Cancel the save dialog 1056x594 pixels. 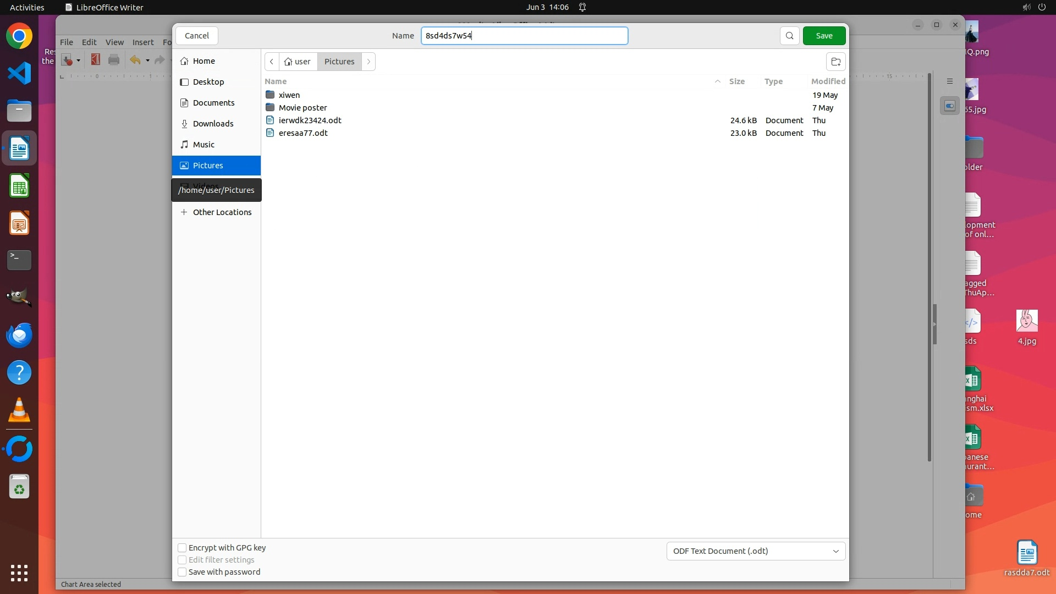(196, 36)
